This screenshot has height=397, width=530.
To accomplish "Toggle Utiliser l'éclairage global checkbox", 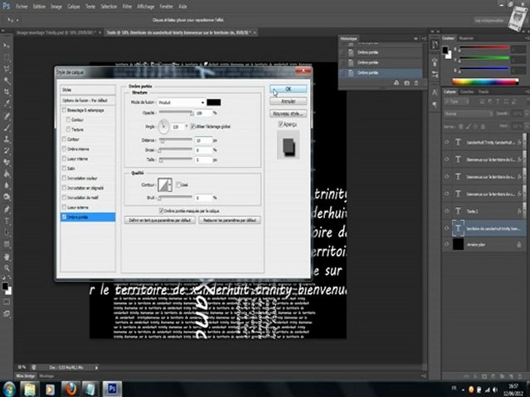I will tap(193, 127).
